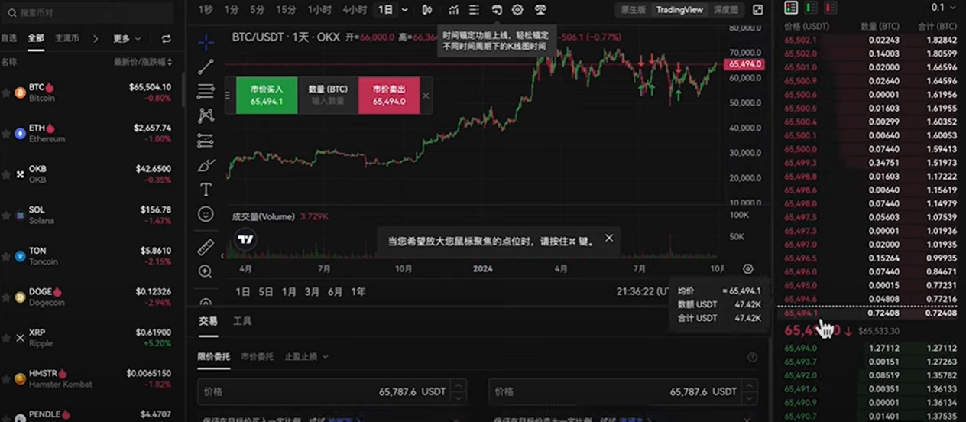Open the emoji sticker tool

point(206,214)
